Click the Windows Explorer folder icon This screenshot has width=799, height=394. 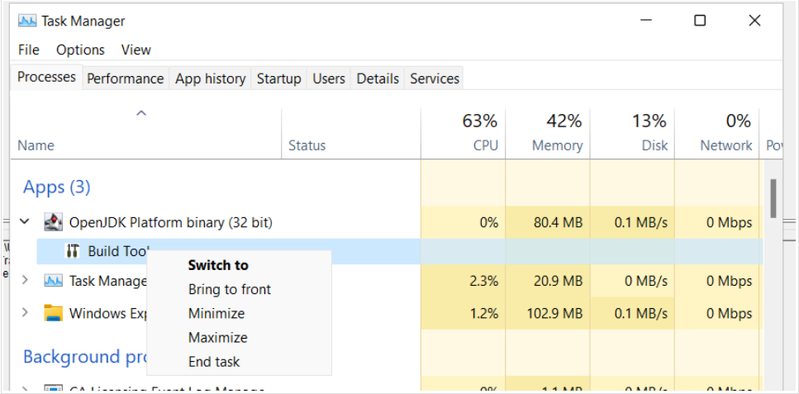[54, 313]
